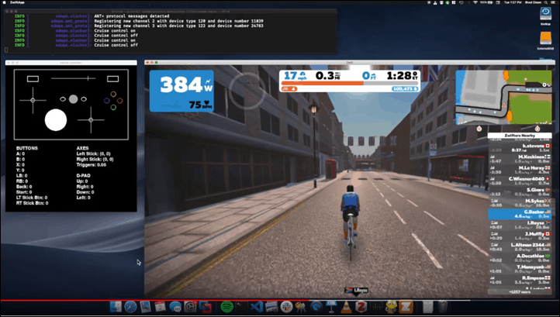The image size is (560, 317).
Task: Open the Trash in the Dock
Action: (443, 307)
